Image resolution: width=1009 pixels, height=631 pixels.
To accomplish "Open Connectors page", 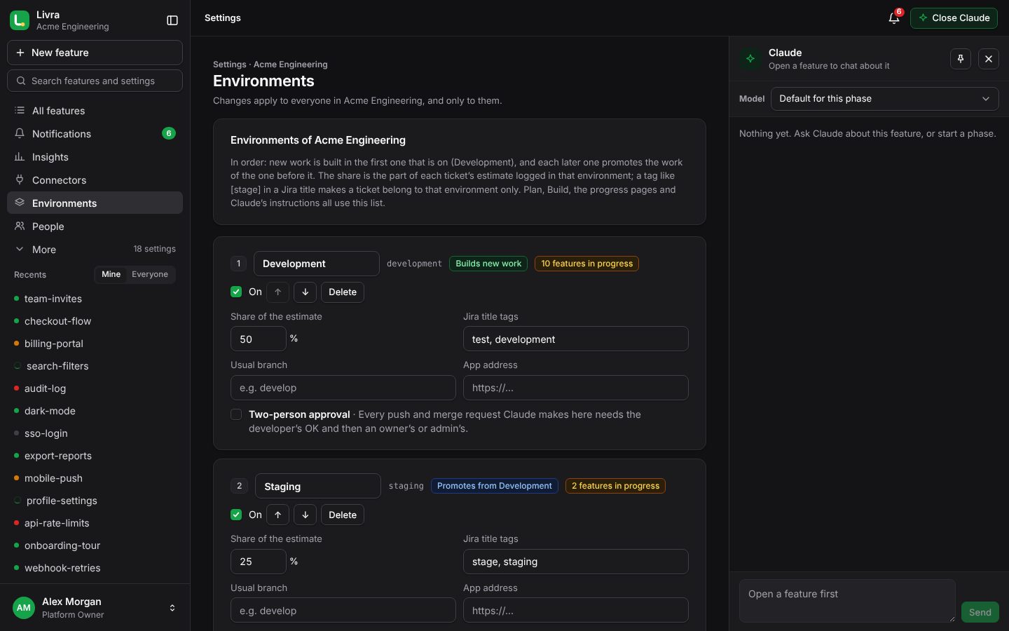I will (x=95, y=180).
